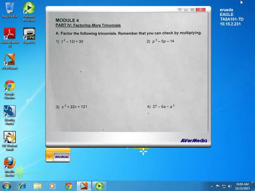
Task: Expand the AVerMedia mini toolbar arrow
Action: point(49,157)
